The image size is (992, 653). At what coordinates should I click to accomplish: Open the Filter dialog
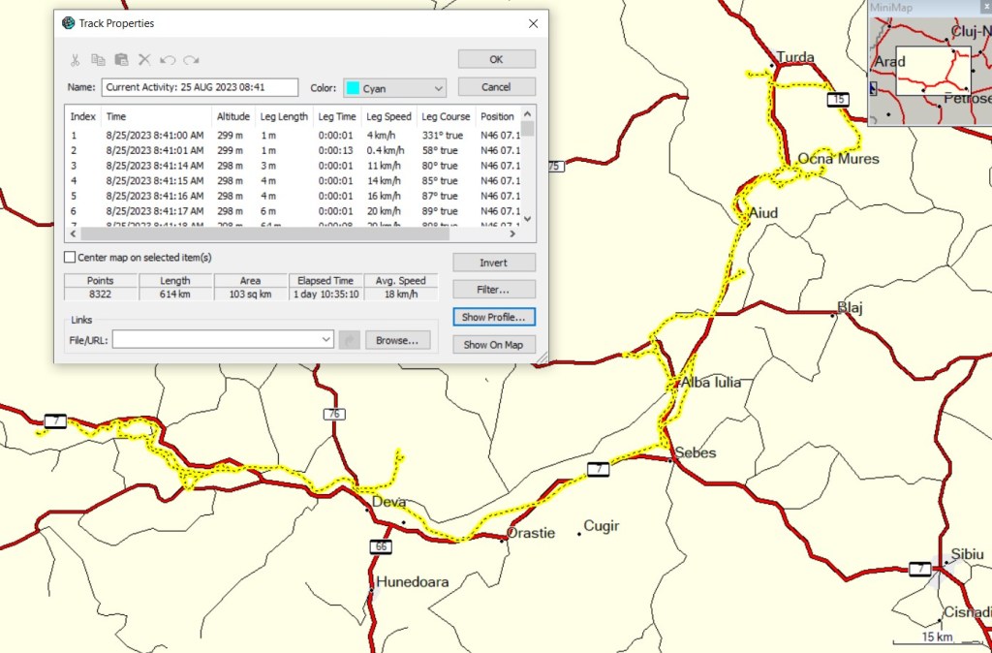pyautogui.click(x=493, y=290)
